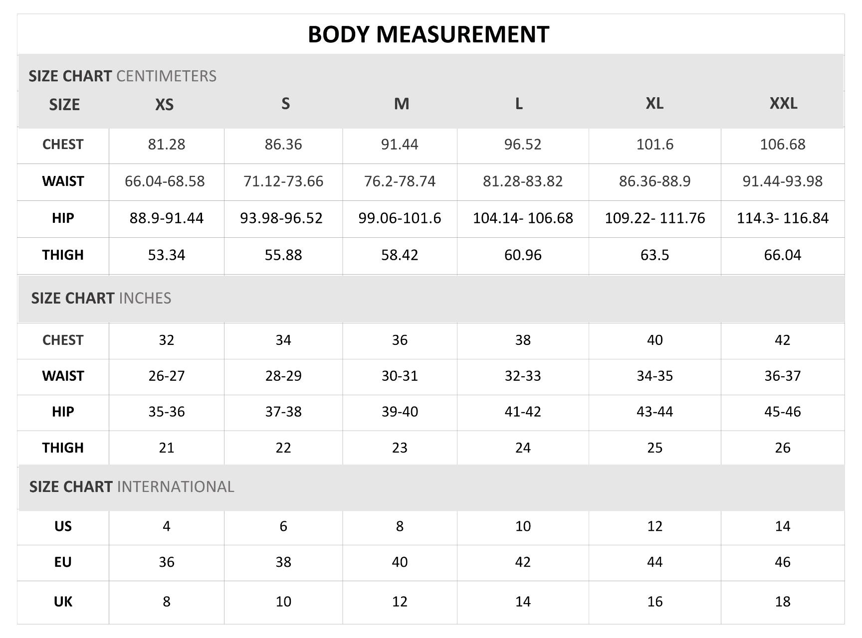
Task: Click the chest value 81.28
Action: (166, 145)
